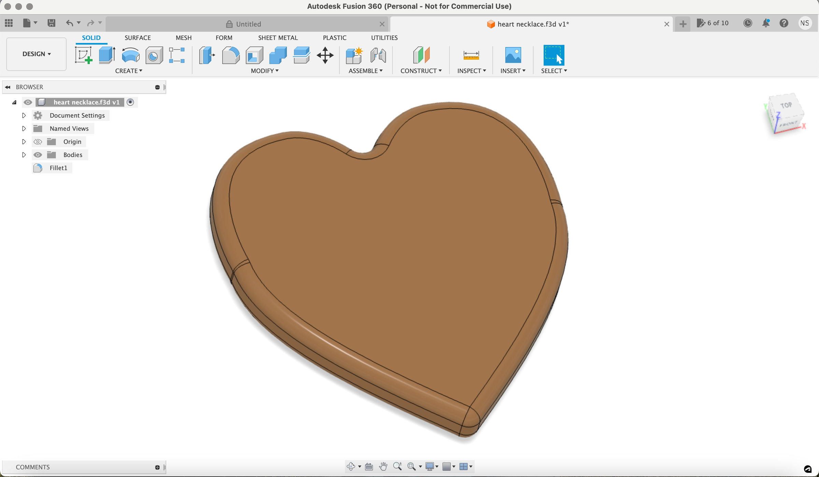Expand the Document Settings tree item
Screen dimensions: 819x477
point(24,115)
